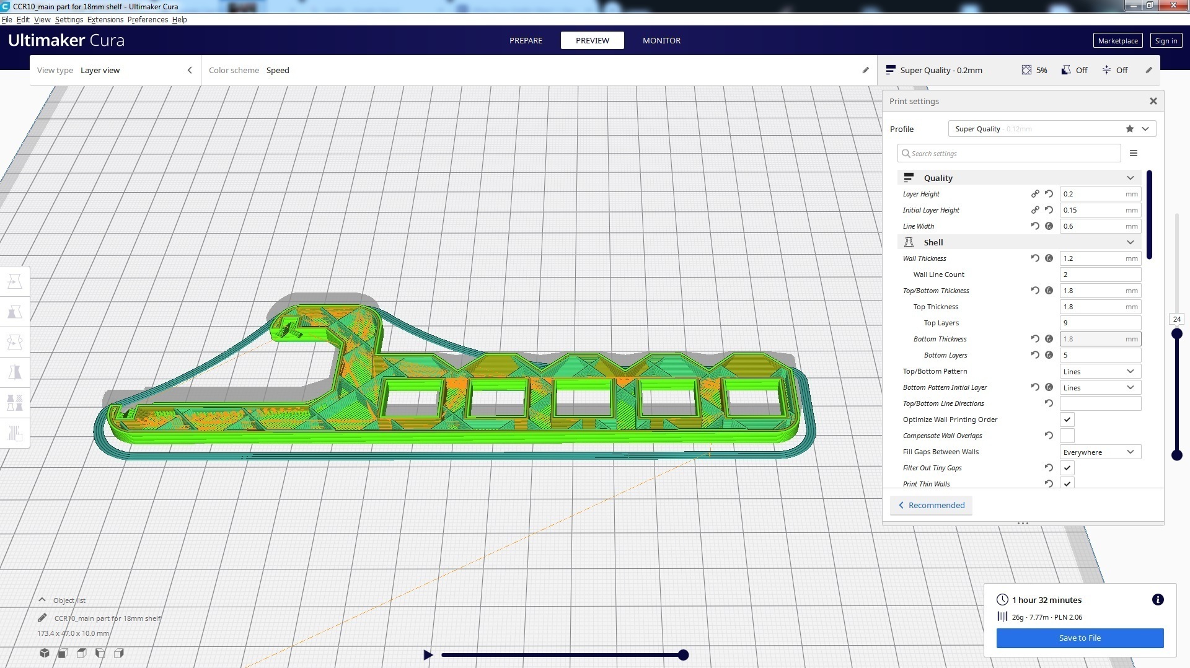
Task: Switch to the MONITOR stage tab
Action: point(661,40)
